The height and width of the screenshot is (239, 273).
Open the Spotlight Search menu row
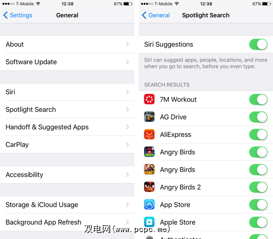coord(67,110)
